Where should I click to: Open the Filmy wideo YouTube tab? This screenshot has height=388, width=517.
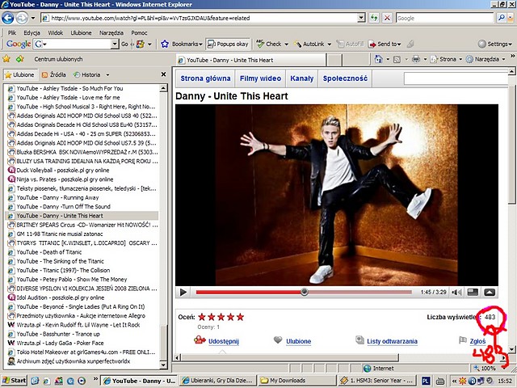pos(260,78)
